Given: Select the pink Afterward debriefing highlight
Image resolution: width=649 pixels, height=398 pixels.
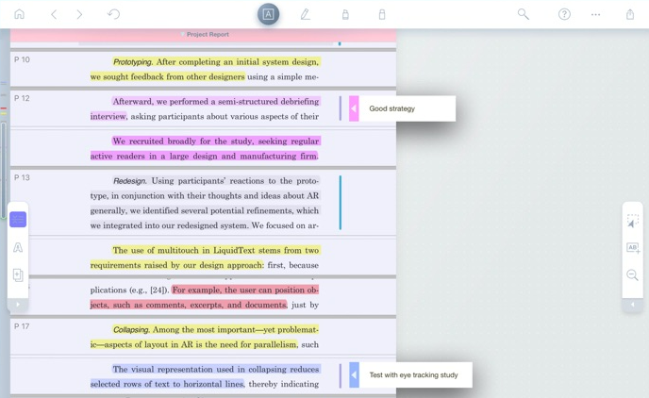Looking at the screenshot, I should pyautogui.click(x=206, y=108).
